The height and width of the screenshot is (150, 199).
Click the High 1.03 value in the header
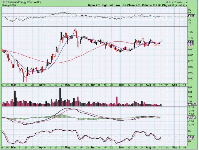click(x=107, y=5)
